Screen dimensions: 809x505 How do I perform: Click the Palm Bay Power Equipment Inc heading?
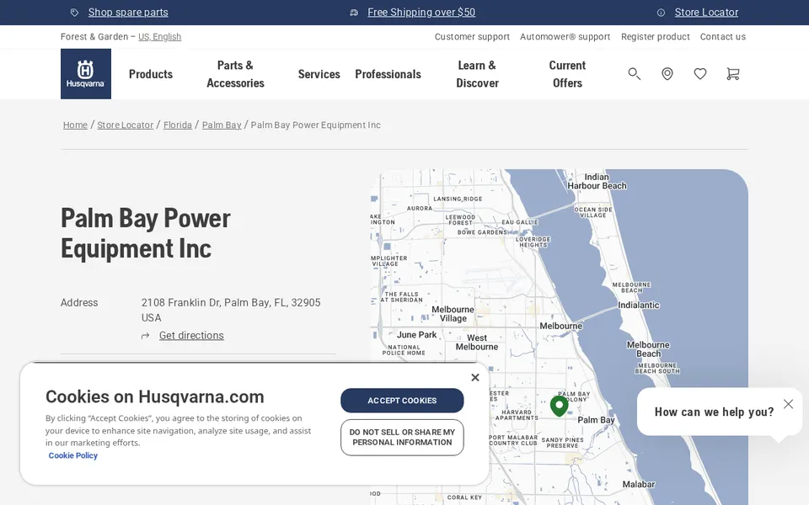click(x=146, y=233)
